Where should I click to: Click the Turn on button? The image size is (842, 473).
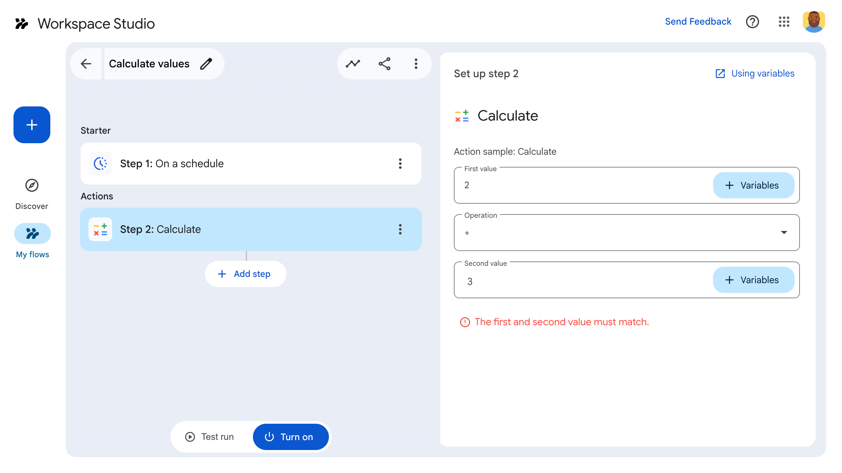291,437
